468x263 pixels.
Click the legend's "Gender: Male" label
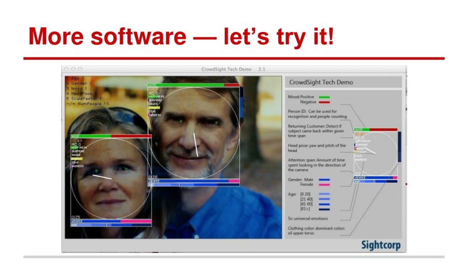pyautogui.click(x=301, y=179)
